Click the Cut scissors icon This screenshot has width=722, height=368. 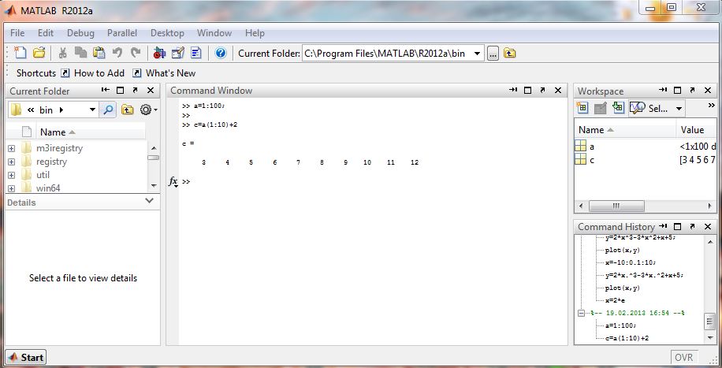(x=62, y=53)
